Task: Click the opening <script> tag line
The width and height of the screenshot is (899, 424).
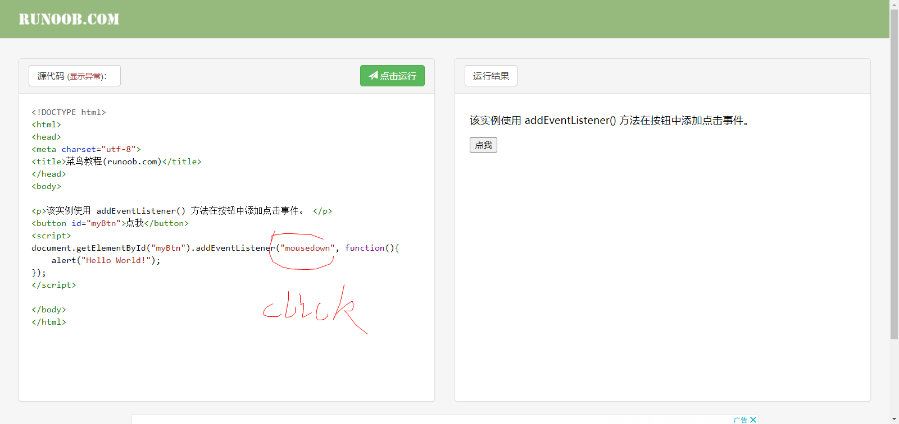Action: pyautogui.click(x=51, y=236)
